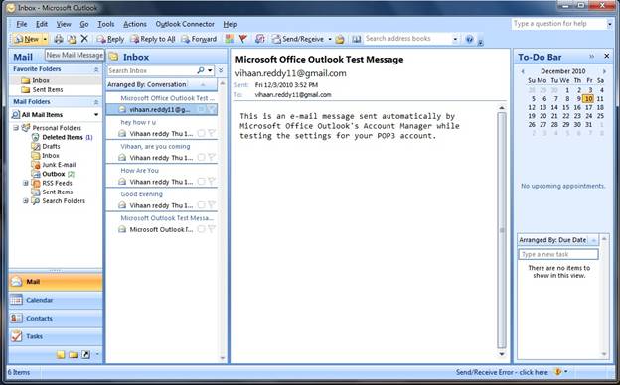Image resolution: width=620 pixels, height=385 pixels.
Task: Go to previous month in To-Do calendar
Action: pyautogui.click(x=523, y=71)
